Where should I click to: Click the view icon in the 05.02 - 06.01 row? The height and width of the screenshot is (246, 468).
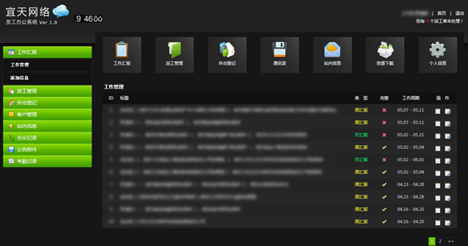[x=437, y=161]
